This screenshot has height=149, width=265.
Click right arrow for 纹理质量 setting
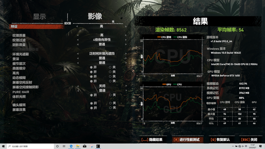click(126, 35)
